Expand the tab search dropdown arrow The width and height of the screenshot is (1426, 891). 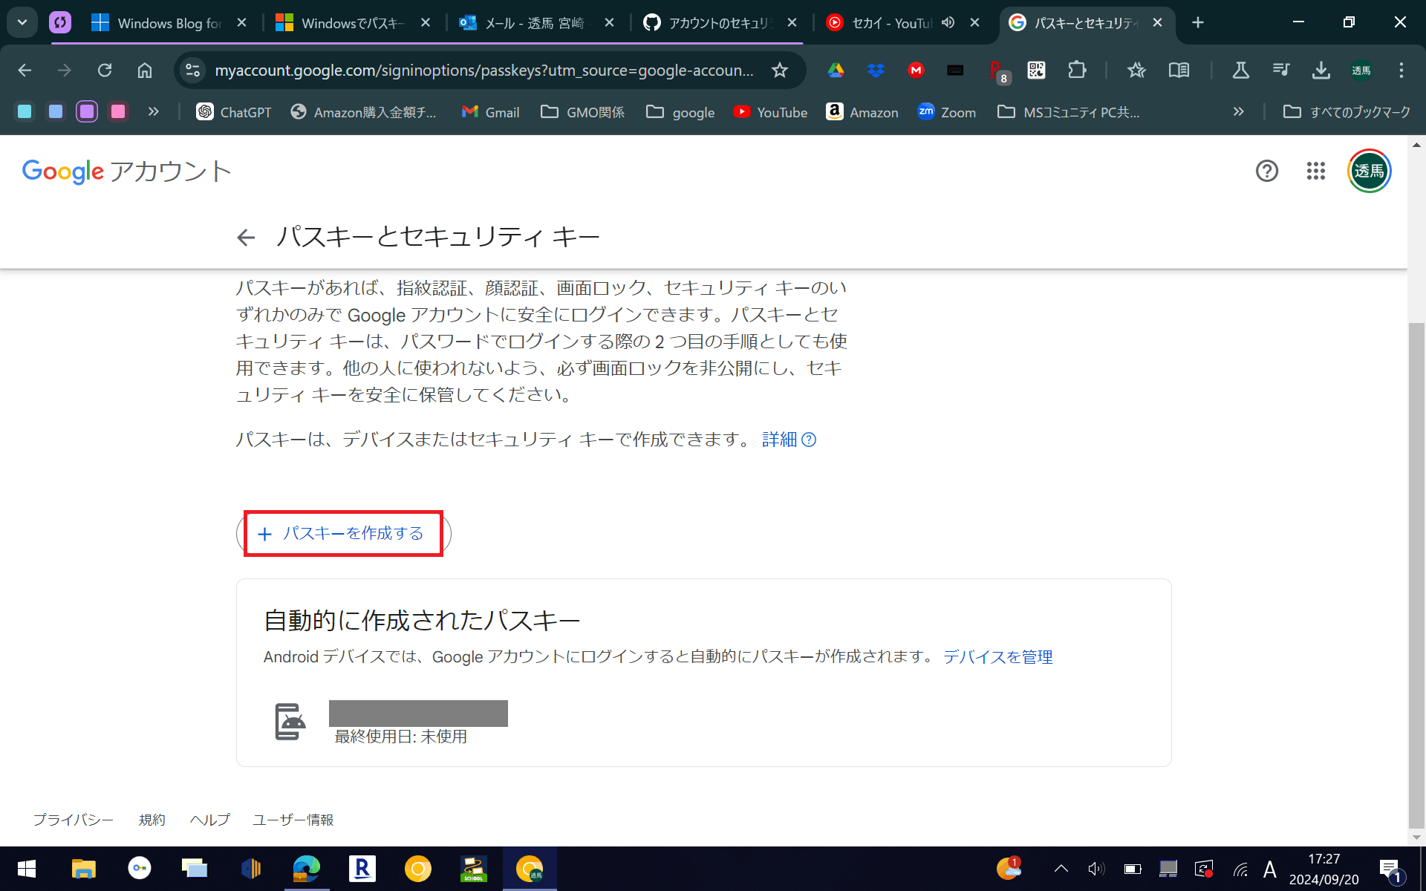coord(22,23)
